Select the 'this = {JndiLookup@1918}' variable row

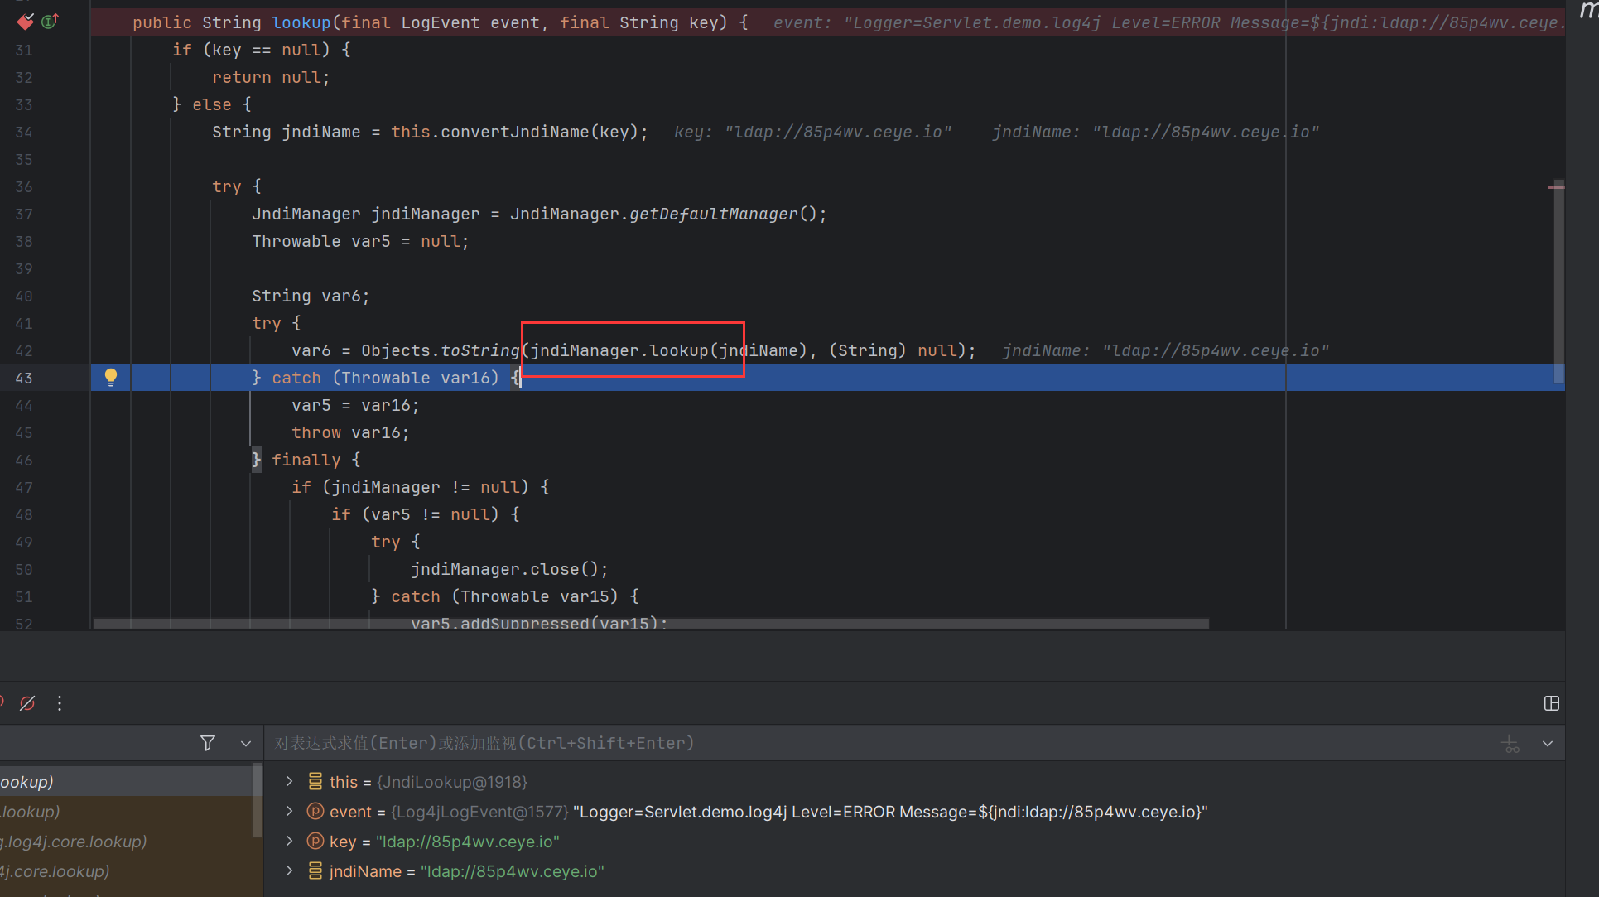(914, 781)
